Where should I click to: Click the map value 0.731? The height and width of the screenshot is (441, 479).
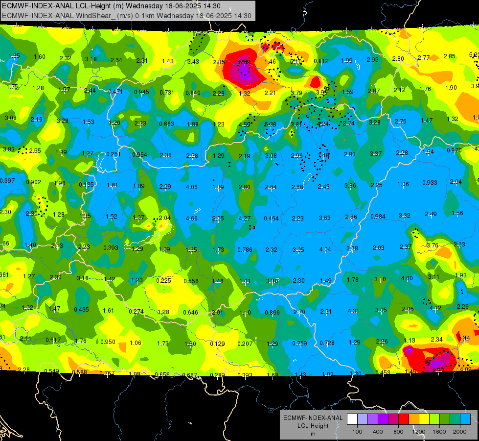click(x=167, y=92)
